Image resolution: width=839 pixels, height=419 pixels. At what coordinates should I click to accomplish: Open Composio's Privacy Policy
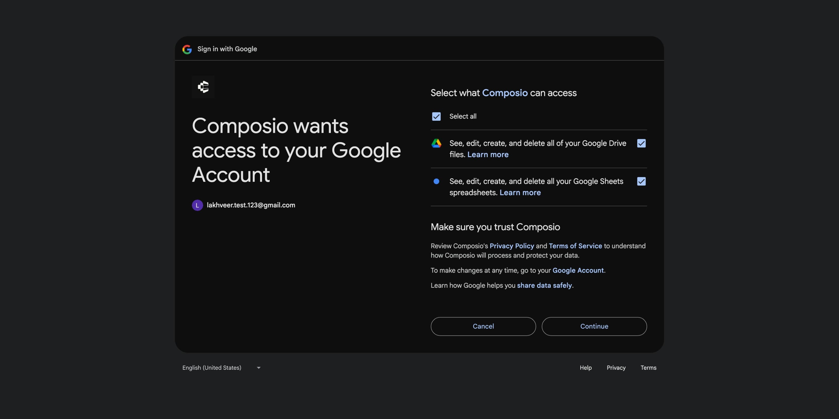coord(511,246)
